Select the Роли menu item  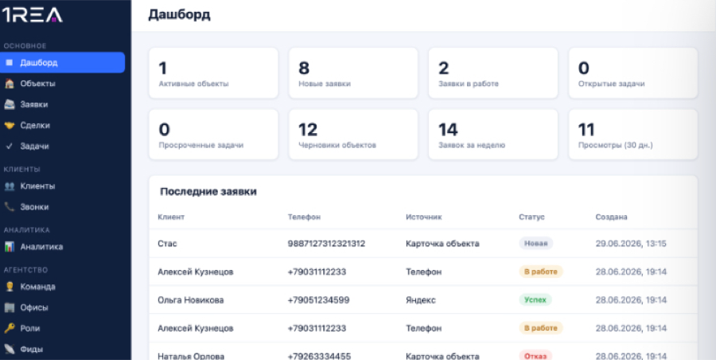coord(62,328)
